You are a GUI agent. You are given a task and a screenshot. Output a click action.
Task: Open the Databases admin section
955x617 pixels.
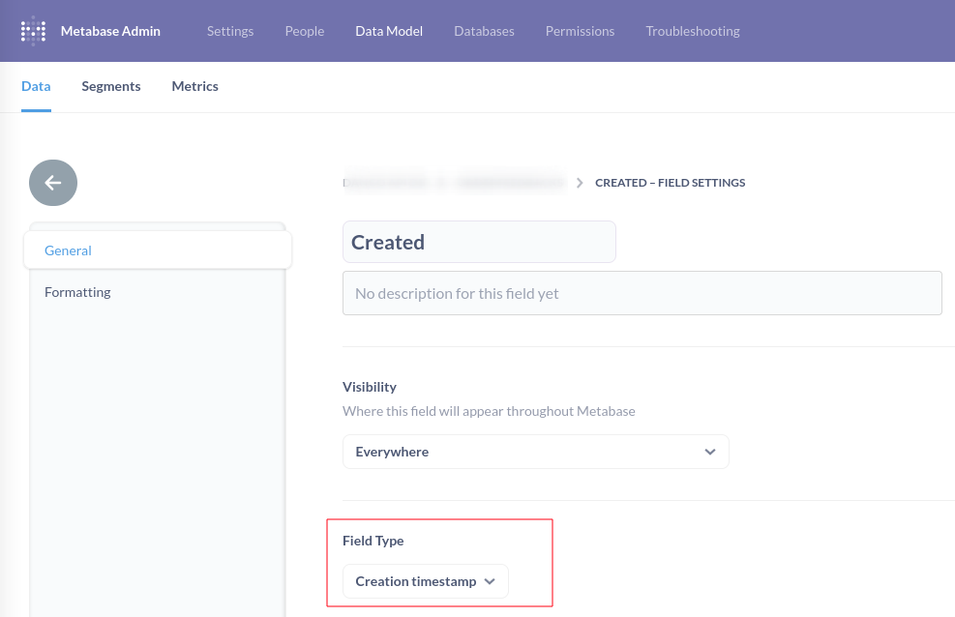pyautogui.click(x=484, y=31)
